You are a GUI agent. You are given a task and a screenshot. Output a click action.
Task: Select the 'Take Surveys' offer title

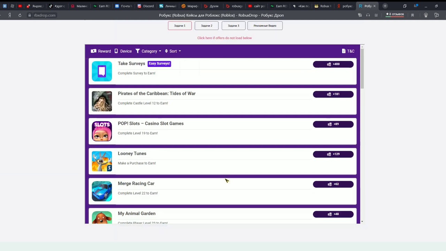click(131, 63)
